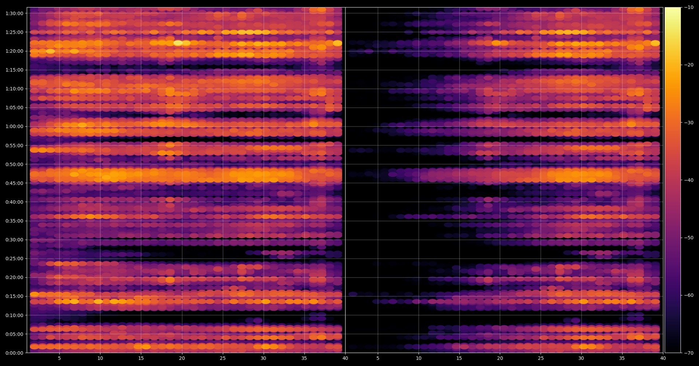Click x-axis label 5 under right heatmap

378,358
